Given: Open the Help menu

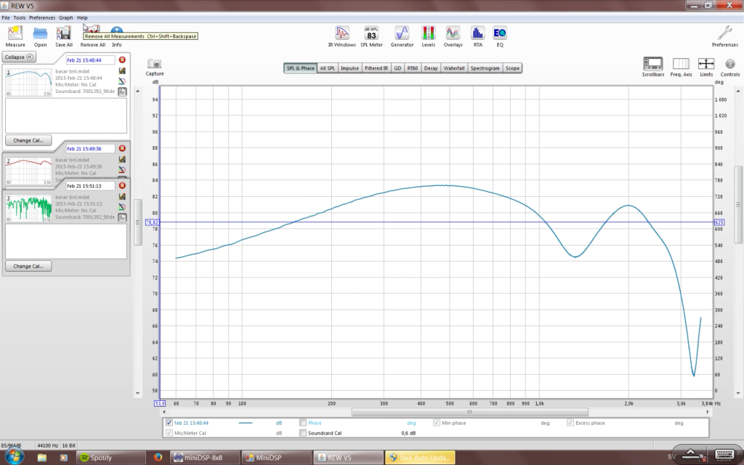Looking at the screenshot, I should (x=82, y=17).
